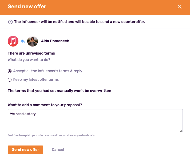Close the Send new offer dialog
The image size is (190, 157).
tap(180, 7)
